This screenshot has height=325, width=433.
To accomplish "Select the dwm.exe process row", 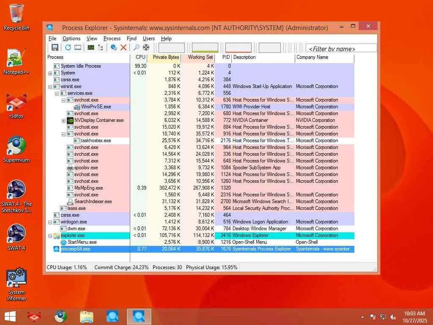I will [200, 229].
